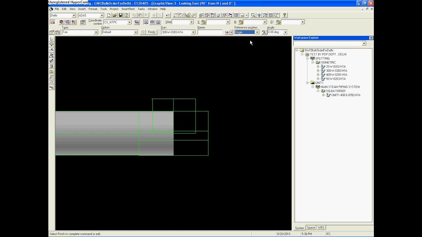The image size is (422, 237).
Task: Toggle spherical coordinates mode
Action: 152,22
